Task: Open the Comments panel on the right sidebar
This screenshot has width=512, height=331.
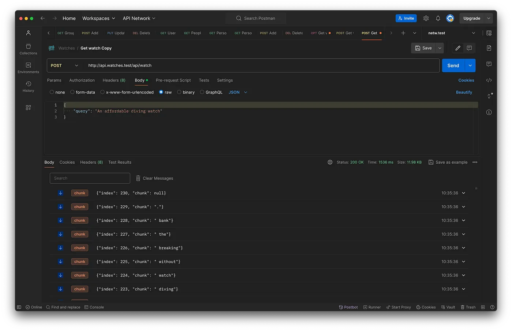Action: coord(489,64)
